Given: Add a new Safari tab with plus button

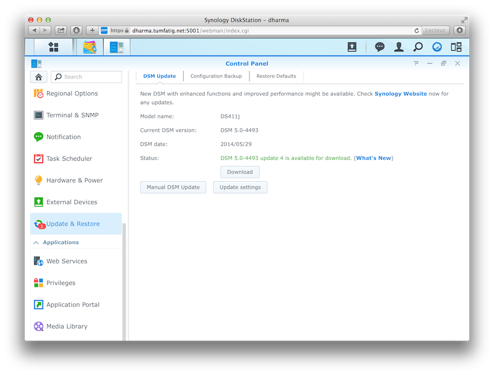Looking at the screenshot, I should point(92,30).
